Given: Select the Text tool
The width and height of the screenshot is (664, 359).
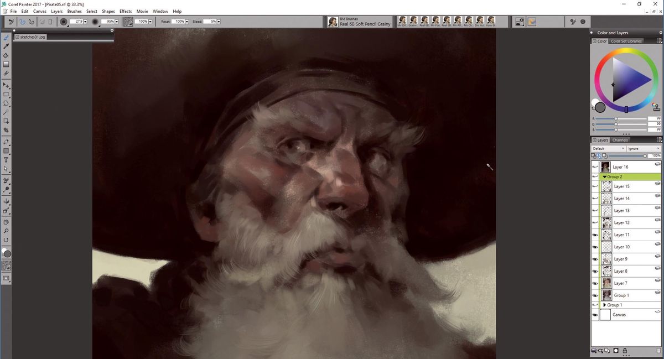Looking at the screenshot, I should tap(7, 160).
